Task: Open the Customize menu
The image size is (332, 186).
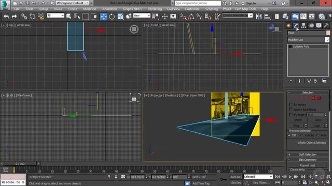Action: (x=192, y=9)
